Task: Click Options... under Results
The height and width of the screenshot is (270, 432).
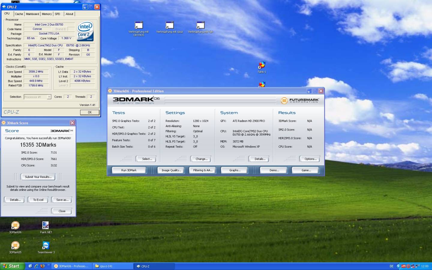Action: coord(310,159)
